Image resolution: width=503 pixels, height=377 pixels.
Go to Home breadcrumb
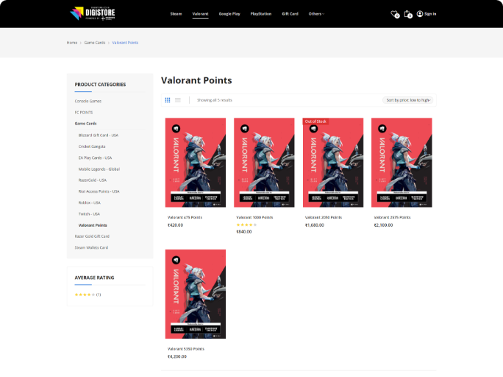click(72, 43)
